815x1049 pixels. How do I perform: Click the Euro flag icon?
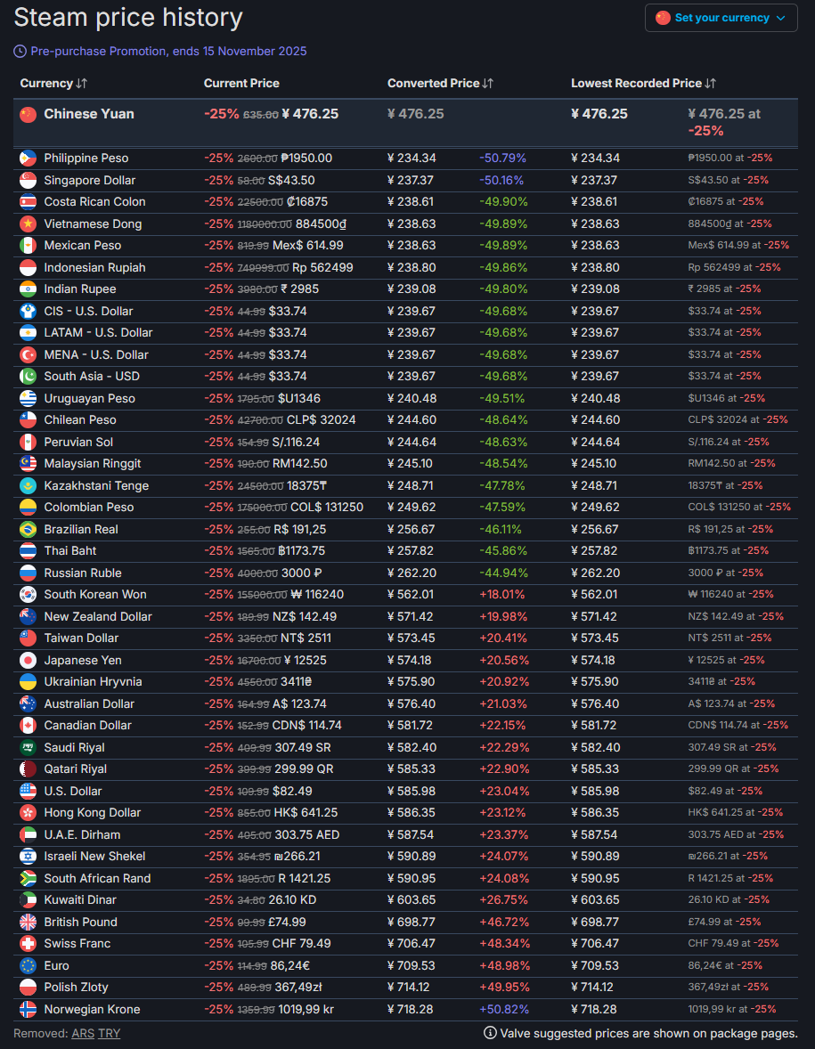tap(29, 965)
